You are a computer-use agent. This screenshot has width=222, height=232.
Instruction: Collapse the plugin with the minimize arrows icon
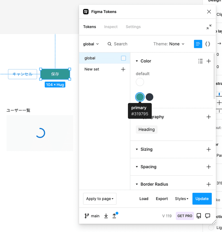pyautogui.click(x=209, y=27)
